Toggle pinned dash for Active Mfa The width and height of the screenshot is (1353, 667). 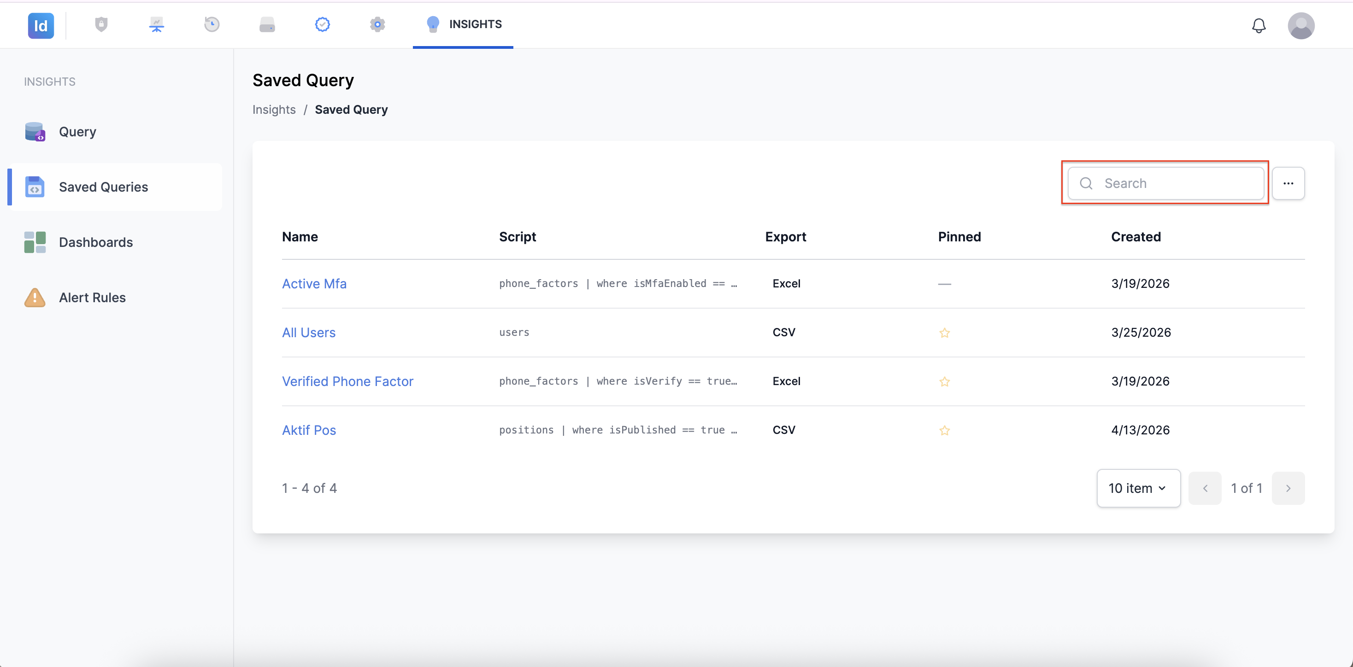(944, 284)
